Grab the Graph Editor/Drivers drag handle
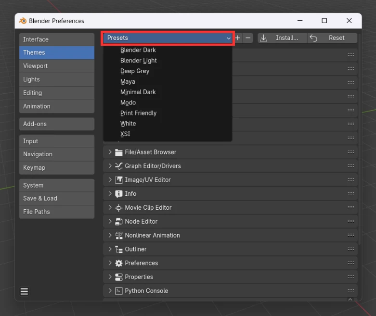Image resolution: width=376 pixels, height=316 pixels. pyautogui.click(x=351, y=166)
